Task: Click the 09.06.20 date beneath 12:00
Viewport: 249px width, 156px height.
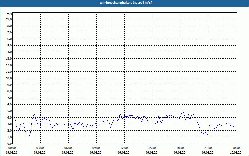Action: [124, 152]
